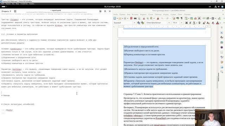This screenshot has width=225, height=126.
Task: Open Times New Roman font list
Action: pyautogui.click(x=169, y=23)
